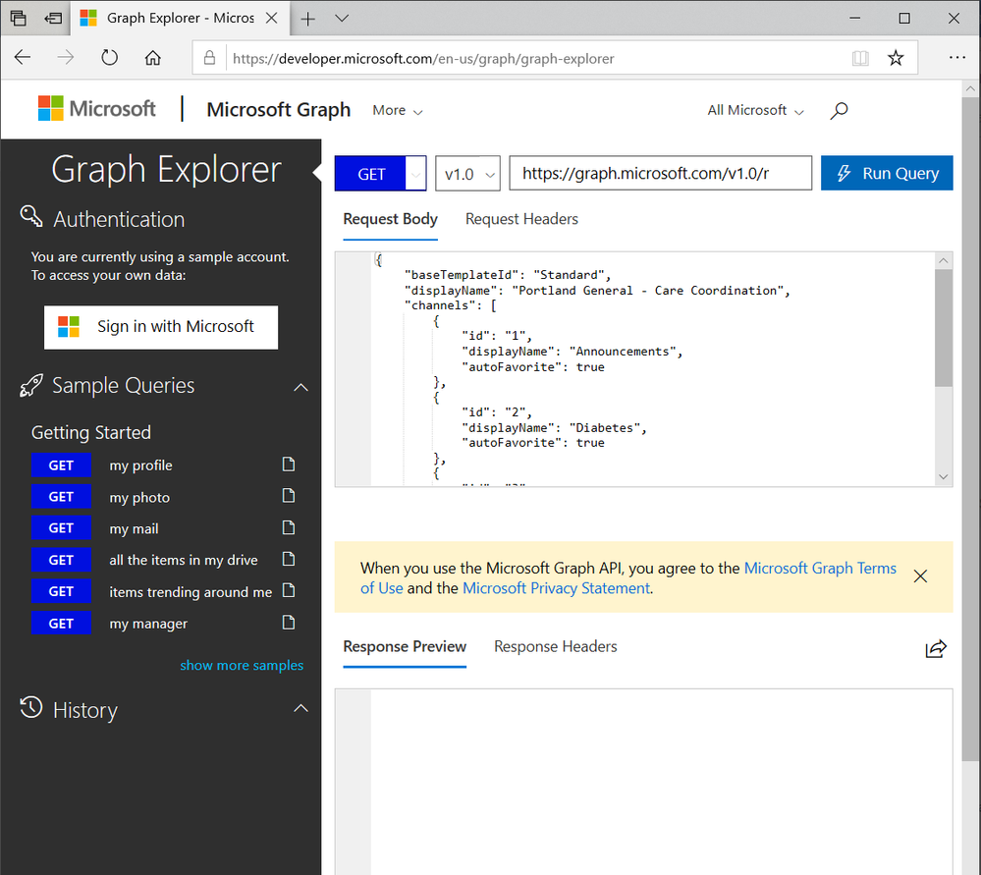Expand the All Microsoft menu
This screenshot has width=981, height=875.
pos(755,111)
